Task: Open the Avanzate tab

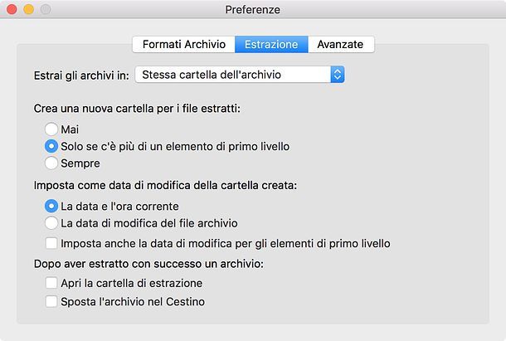Action: (x=340, y=44)
